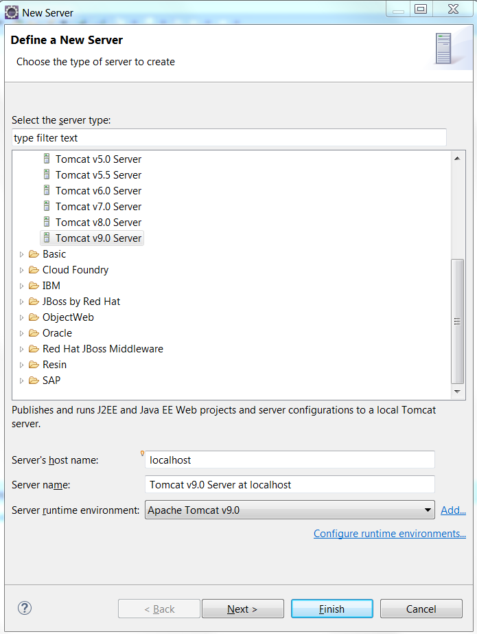Click the Tomcat v6.0 Server icon
The width and height of the screenshot is (477, 634).
tap(47, 190)
